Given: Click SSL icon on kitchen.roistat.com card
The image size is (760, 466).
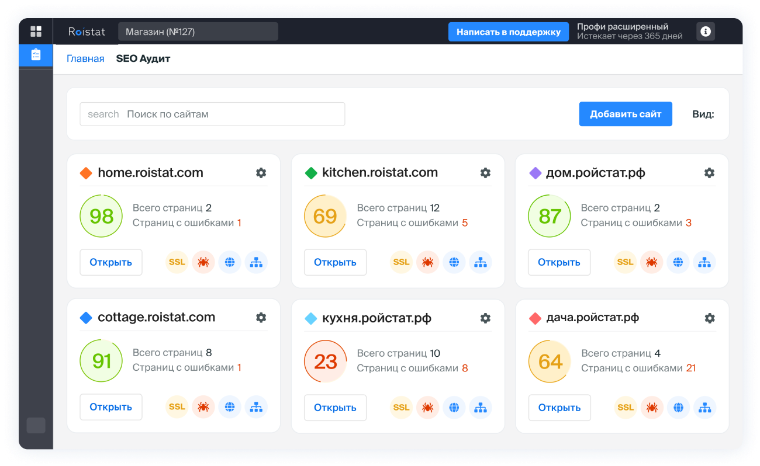Looking at the screenshot, I should pyautogui.click(x=402, y=262).
